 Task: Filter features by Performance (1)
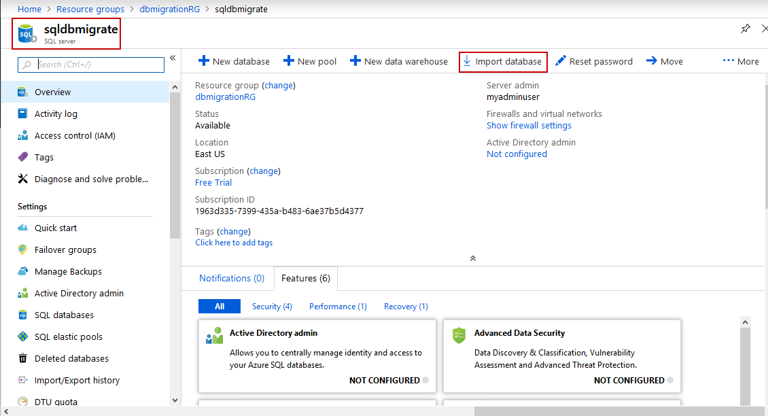[x=338, y=307]
